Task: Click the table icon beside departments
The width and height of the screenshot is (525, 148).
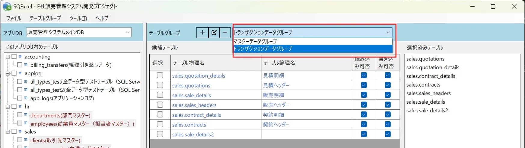Action: point(26,115)
